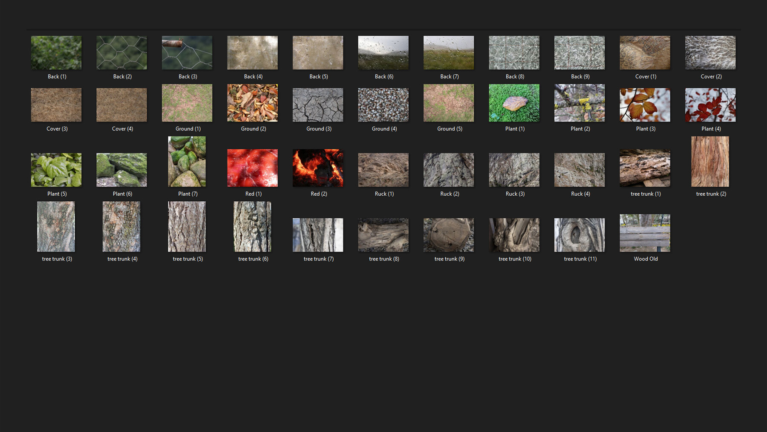Viewport: 767px width, 432px height.
Task: Open the tree trunk (5) thumbnail
Action: (187, 226)
